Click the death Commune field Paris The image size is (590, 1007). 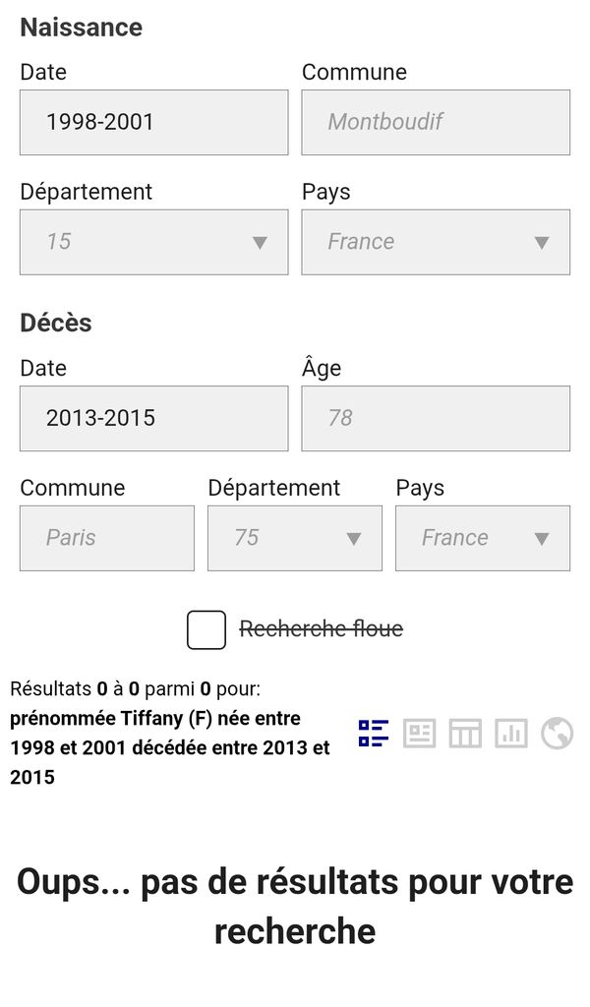[x=107, y=538]
